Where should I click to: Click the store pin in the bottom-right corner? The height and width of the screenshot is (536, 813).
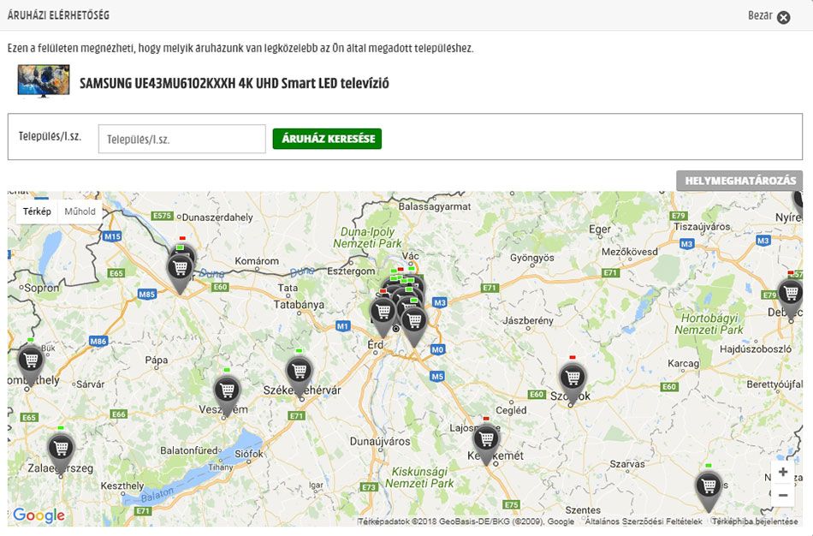[x=708, y=486]
